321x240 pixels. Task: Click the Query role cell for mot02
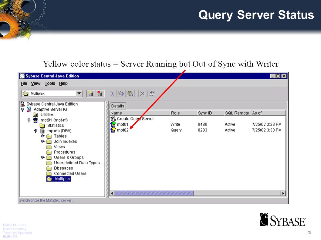pos(176,130)
